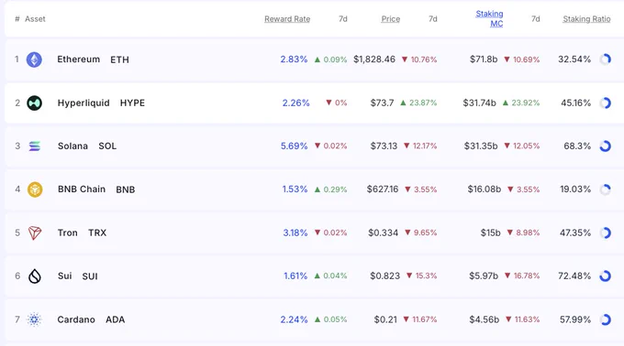
Task: Click Sui staking ratio 72.48%
Action: click(x=574, y=276)
